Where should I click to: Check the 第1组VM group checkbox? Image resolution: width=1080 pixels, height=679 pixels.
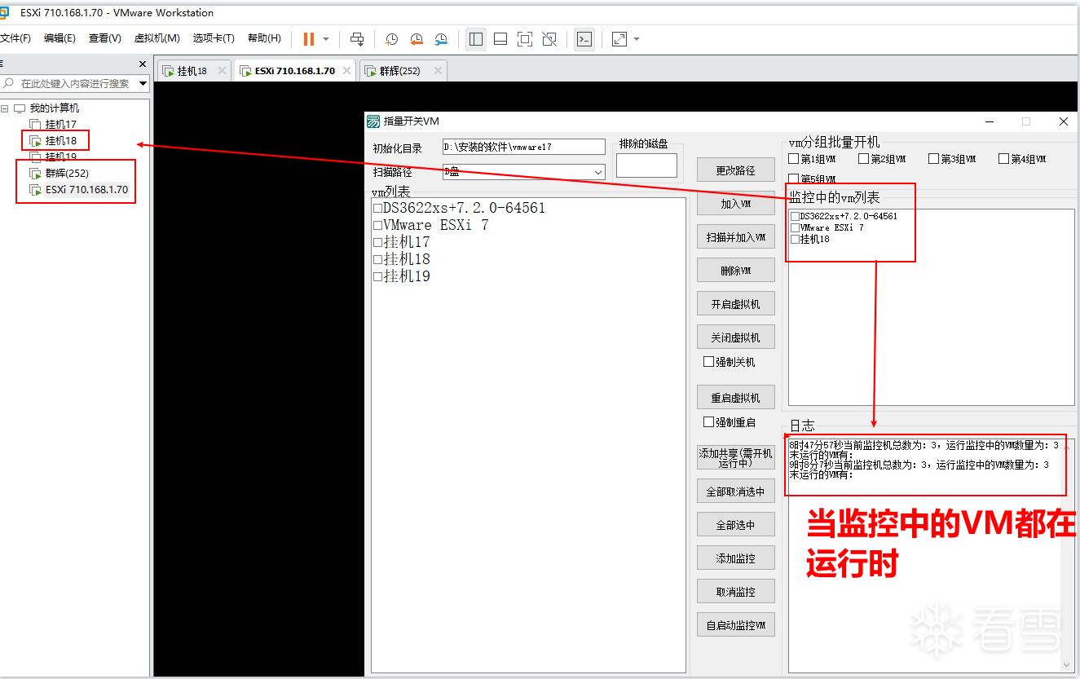794,159
